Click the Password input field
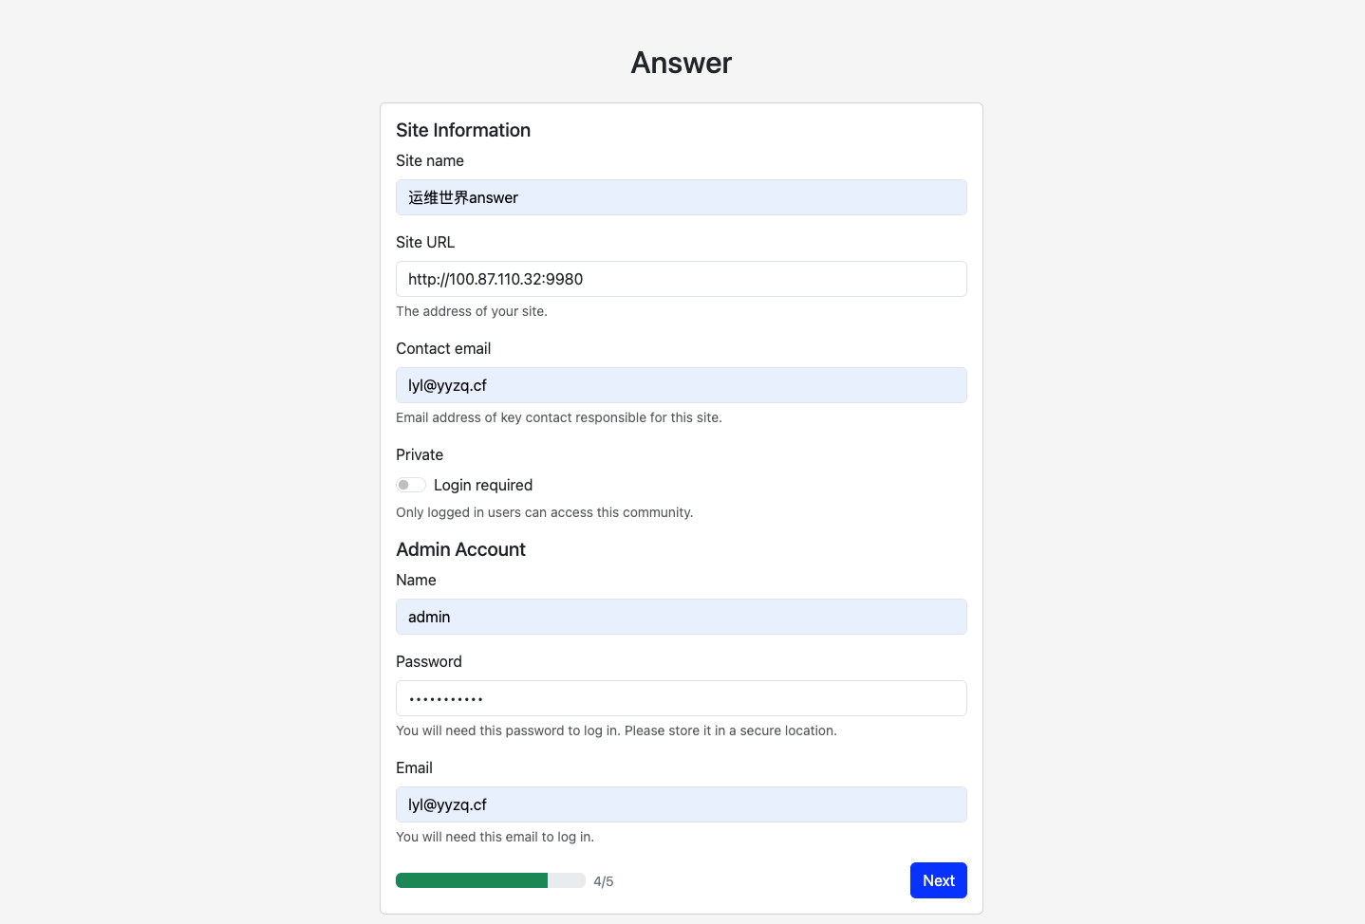 click(681, 698)
